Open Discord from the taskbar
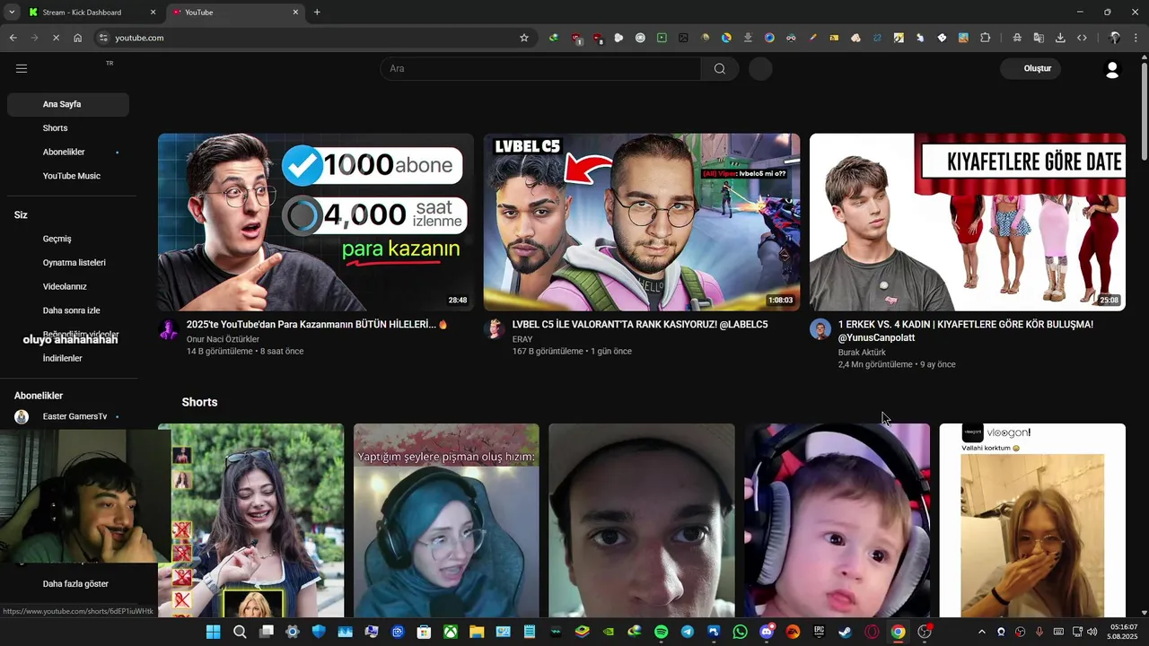 767,632
